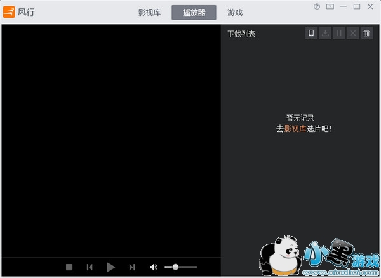Click the trash delete icon

(366, 33)
